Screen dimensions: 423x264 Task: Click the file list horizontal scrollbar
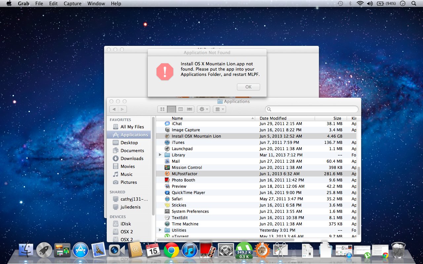point(225,240)
